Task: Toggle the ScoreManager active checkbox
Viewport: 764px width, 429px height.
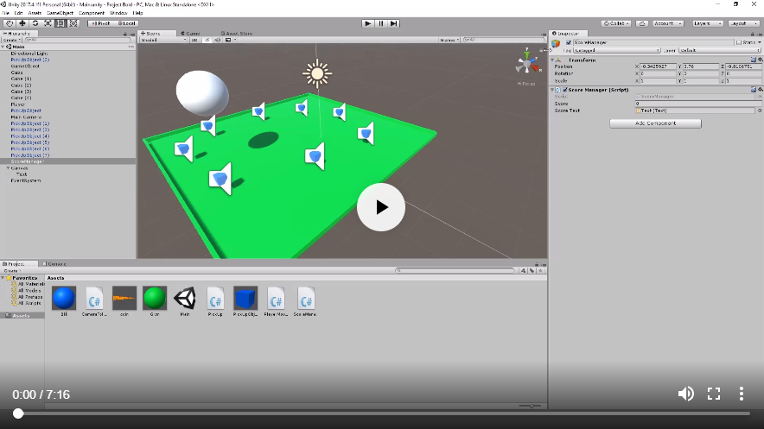Action: coord(568,42)
